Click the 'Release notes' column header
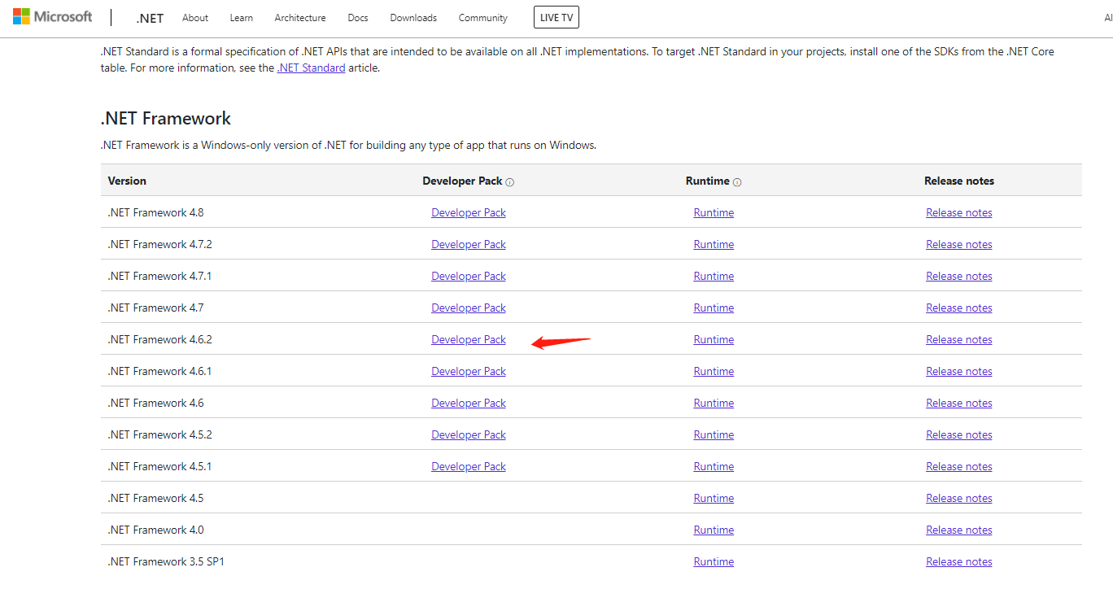This screenshot has width=1113, height=611. coord(959,181)
